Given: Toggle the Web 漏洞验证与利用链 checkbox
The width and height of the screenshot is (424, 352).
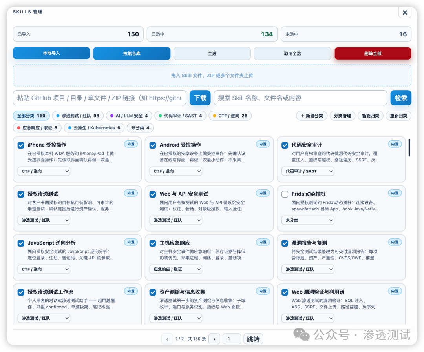Looking at the screenshot, I should (285, 292).
